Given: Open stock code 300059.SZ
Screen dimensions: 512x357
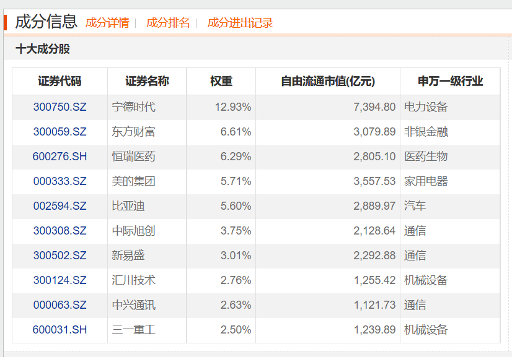Looking at the screenshot, I should click(60, 132).
